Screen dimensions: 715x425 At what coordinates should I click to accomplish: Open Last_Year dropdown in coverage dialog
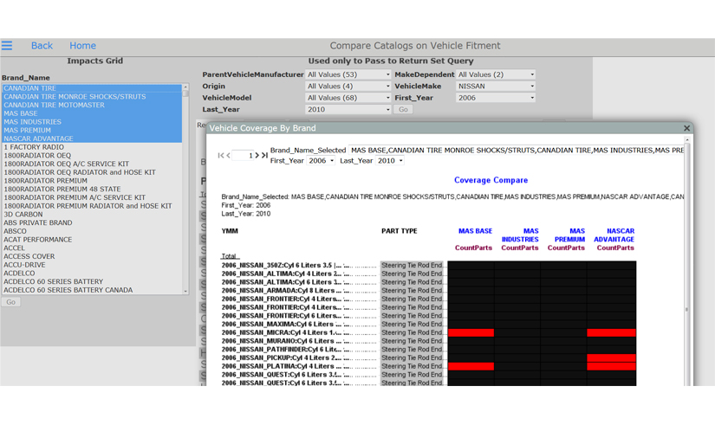click(390, 161)
